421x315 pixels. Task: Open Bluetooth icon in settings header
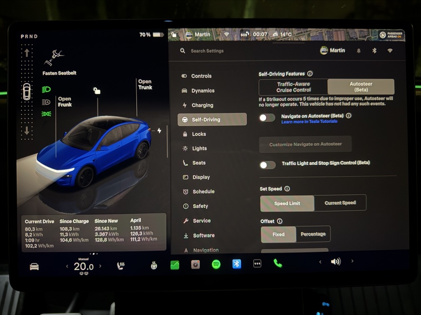pos(374,50)
